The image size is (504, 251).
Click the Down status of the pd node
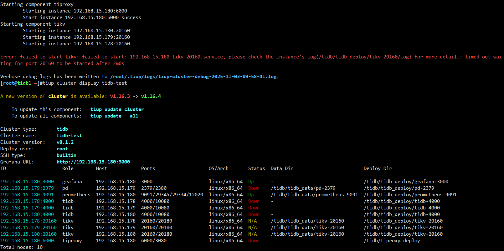click(254, 188)
